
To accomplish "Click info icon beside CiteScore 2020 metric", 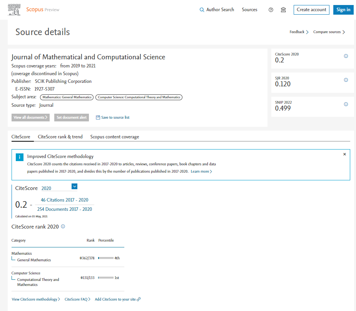I will pos(346,56).
